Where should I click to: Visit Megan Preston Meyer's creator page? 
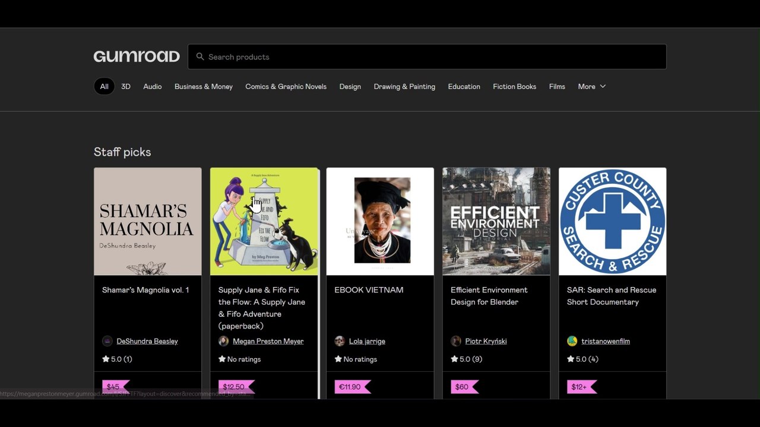point(268,341)
